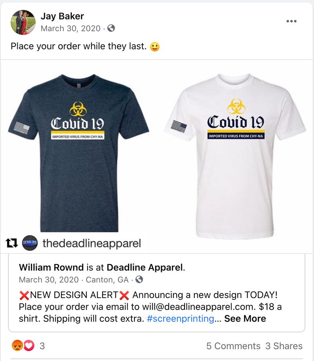The image size is (314, 361).
Task: Click the globe privacy icon beside March 30, 2020
Action: (x=111, y=28)
